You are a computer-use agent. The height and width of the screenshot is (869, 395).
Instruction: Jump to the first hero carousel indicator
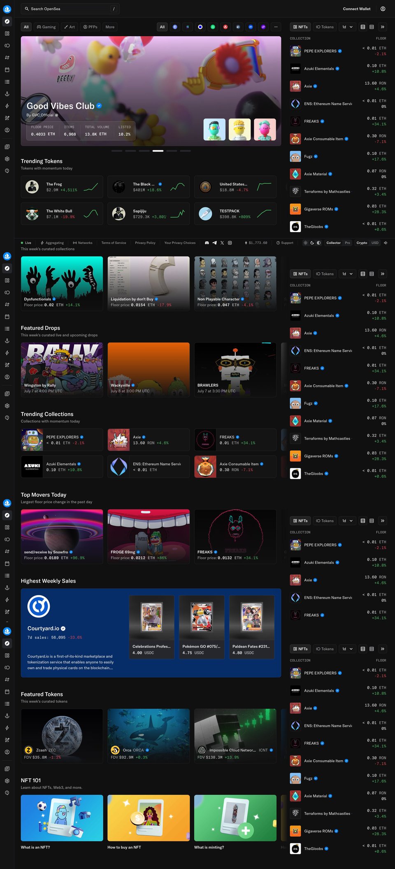pyautogui.click(x=116, y=151)
